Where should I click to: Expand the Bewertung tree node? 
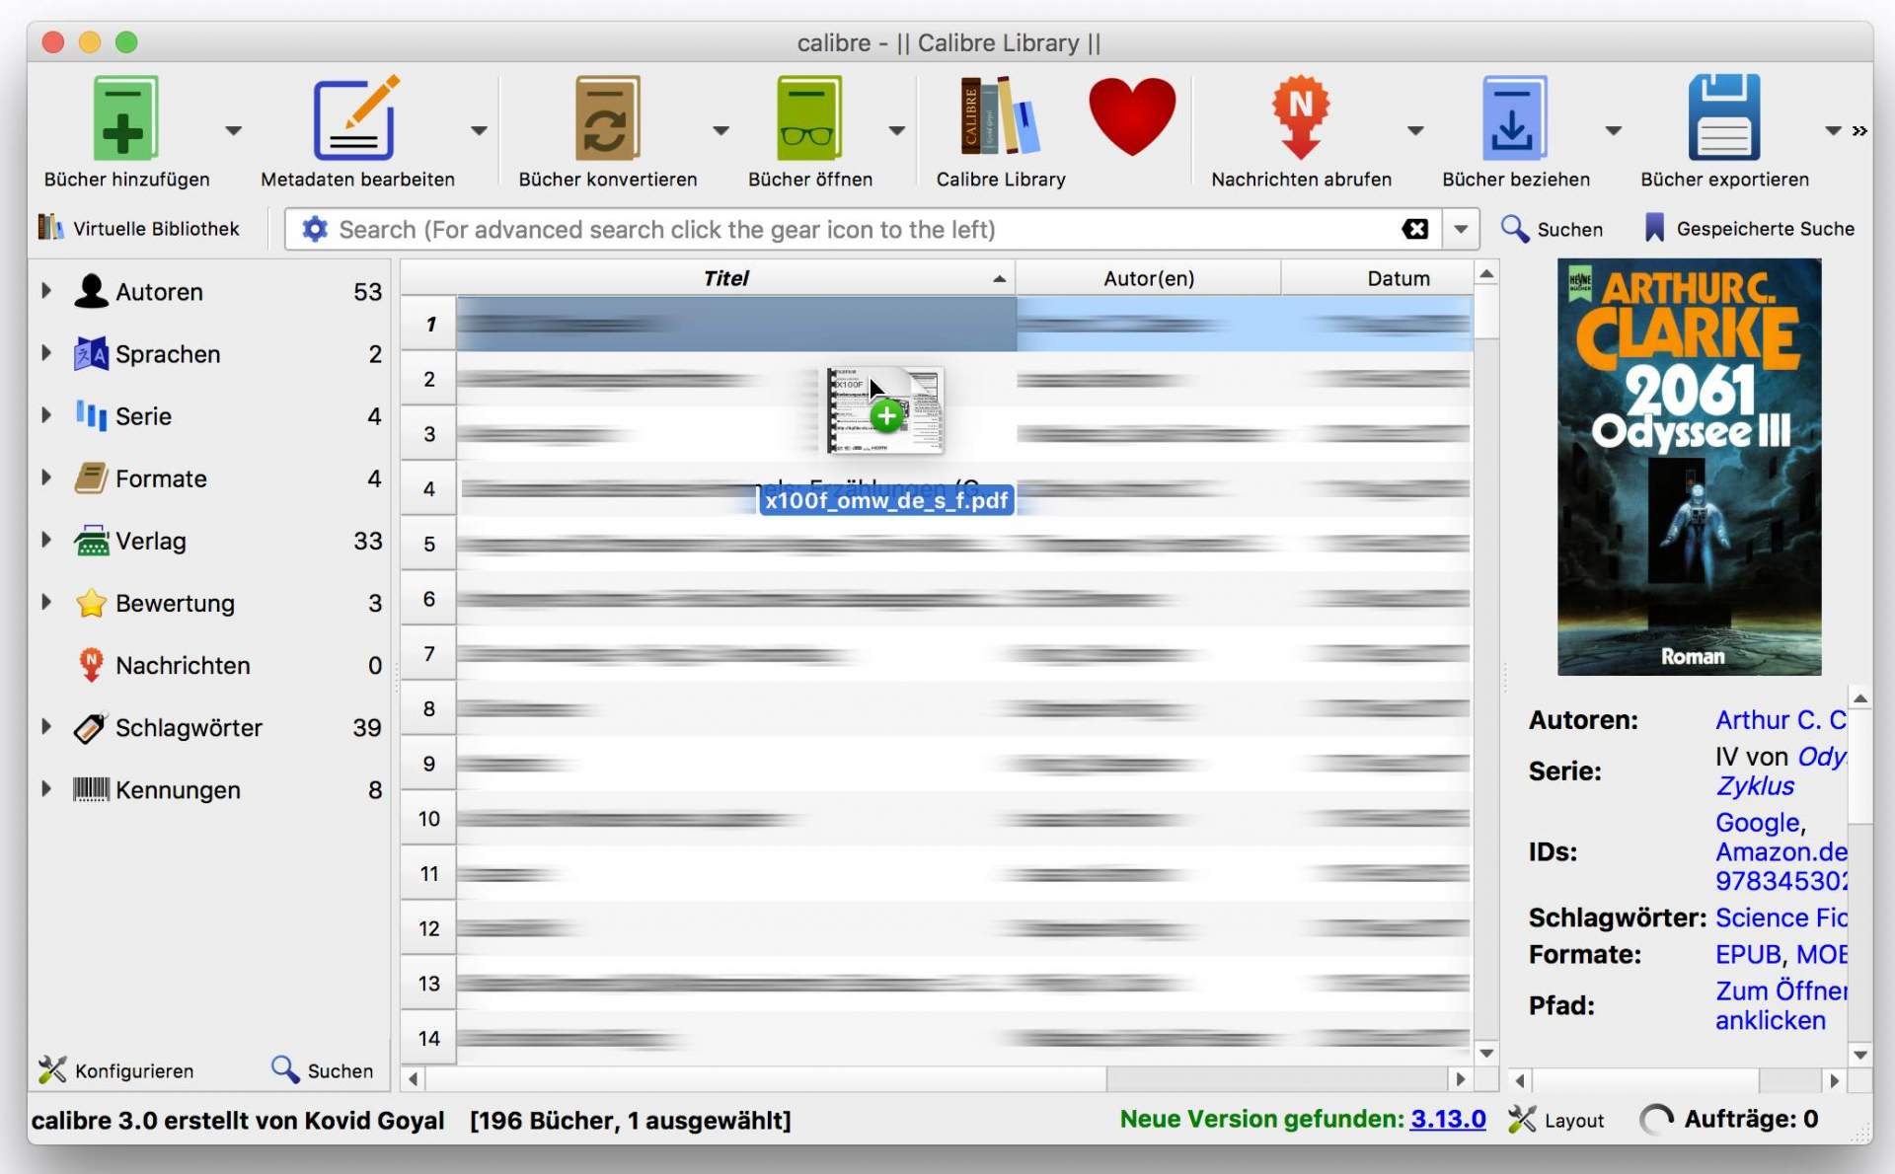tap(46, 601)
